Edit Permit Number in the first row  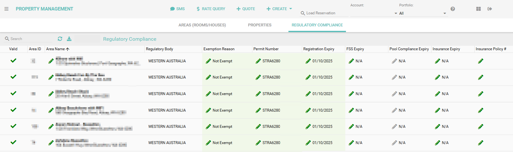click(x=258, y=61)
